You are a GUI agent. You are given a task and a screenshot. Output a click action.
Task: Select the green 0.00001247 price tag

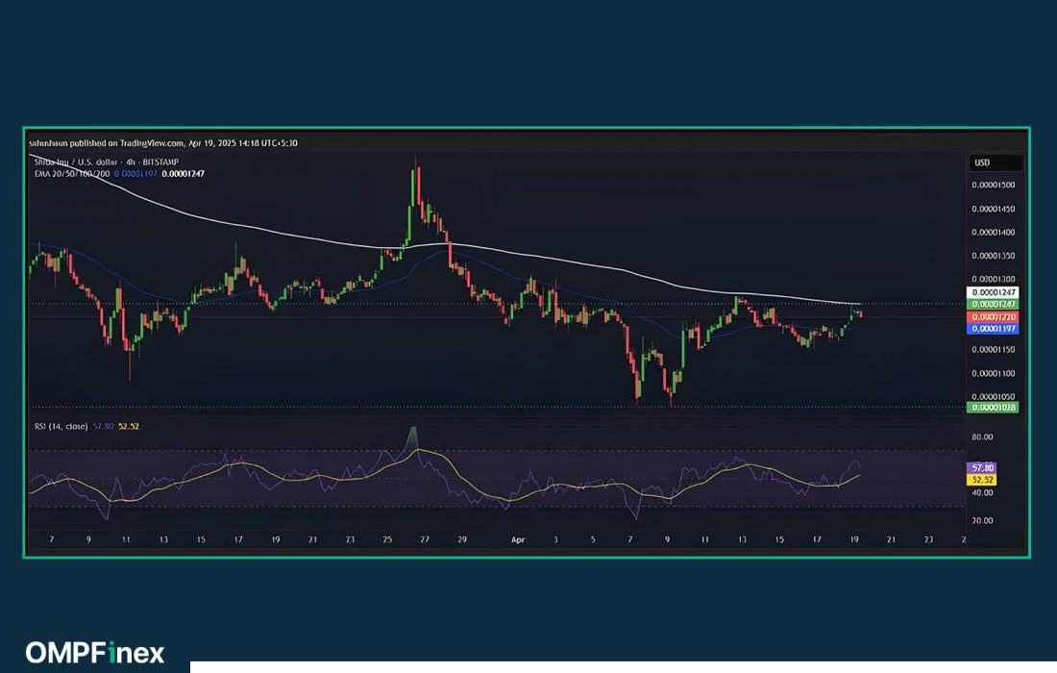coord(995,304)
